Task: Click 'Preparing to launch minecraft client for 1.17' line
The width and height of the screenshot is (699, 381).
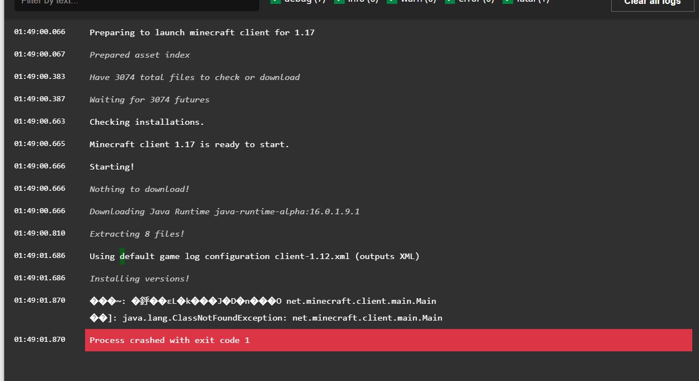Action: click(x=202, y=32)
